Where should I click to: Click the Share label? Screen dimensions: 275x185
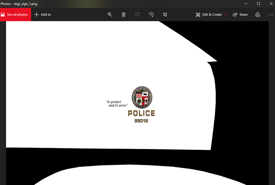pos(243,14)
